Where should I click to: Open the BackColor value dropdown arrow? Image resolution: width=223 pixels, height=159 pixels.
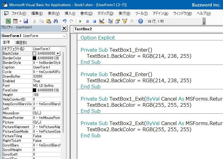58,54
